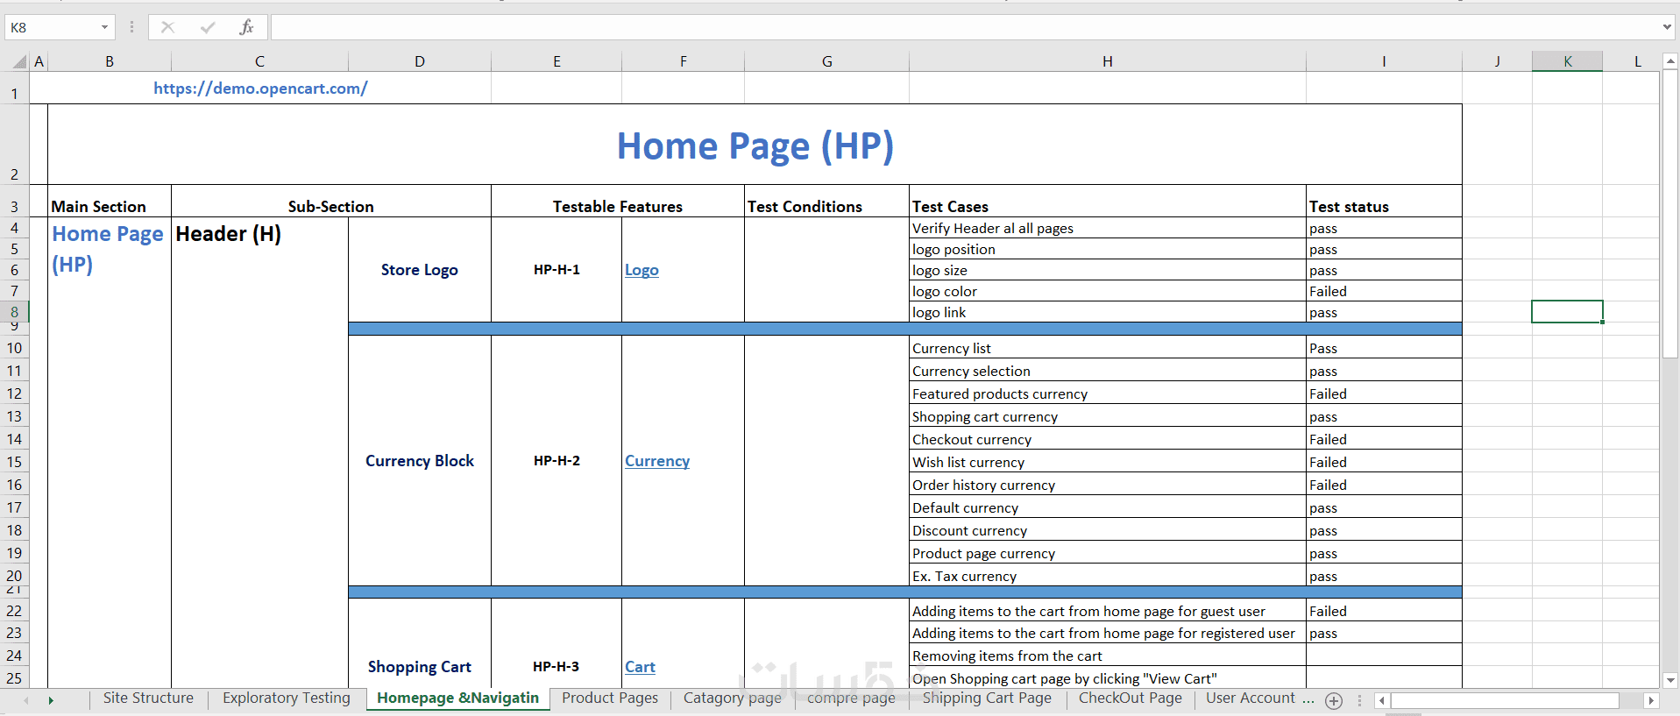Select the Homepage &Navigatin sheet tab
The height and width of the screenshot is (716, 1680).
pos(457,698)
